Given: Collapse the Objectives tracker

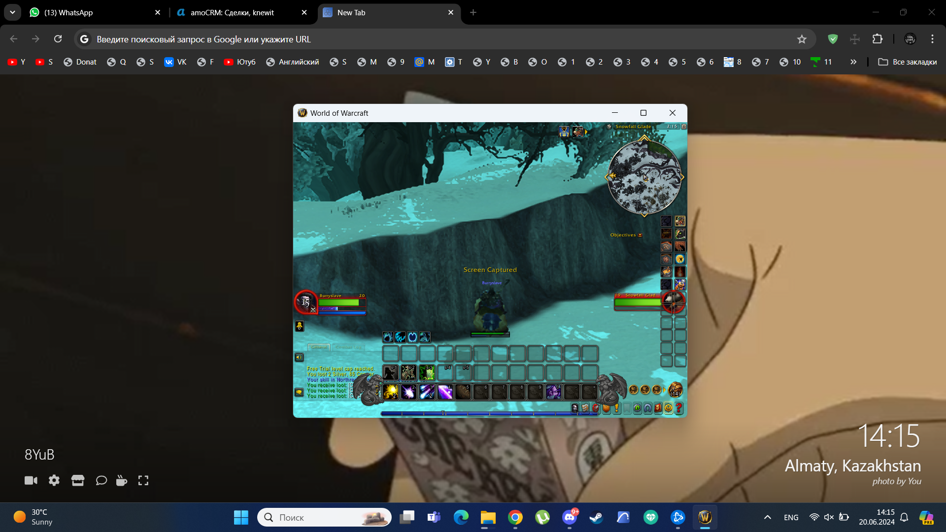Looking at the screenshot, I should point(640,235).
